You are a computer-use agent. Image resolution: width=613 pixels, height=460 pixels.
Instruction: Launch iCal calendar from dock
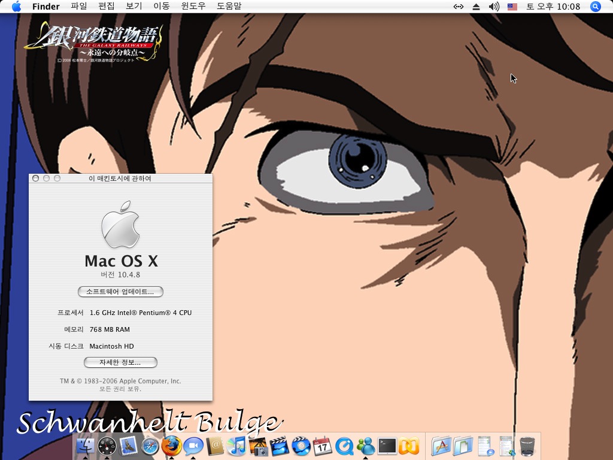(x=322, y=446)
